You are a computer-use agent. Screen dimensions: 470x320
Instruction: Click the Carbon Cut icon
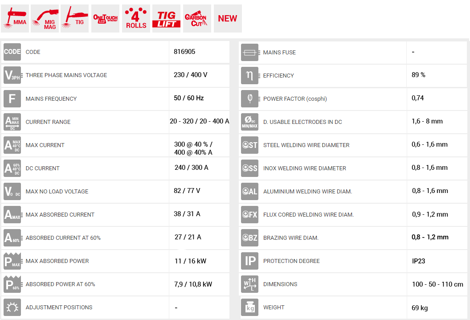click(197, 19)
